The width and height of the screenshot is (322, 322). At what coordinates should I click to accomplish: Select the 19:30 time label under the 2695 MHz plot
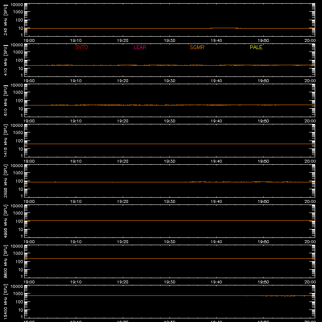pyautogui.click(x=169, y=202)
